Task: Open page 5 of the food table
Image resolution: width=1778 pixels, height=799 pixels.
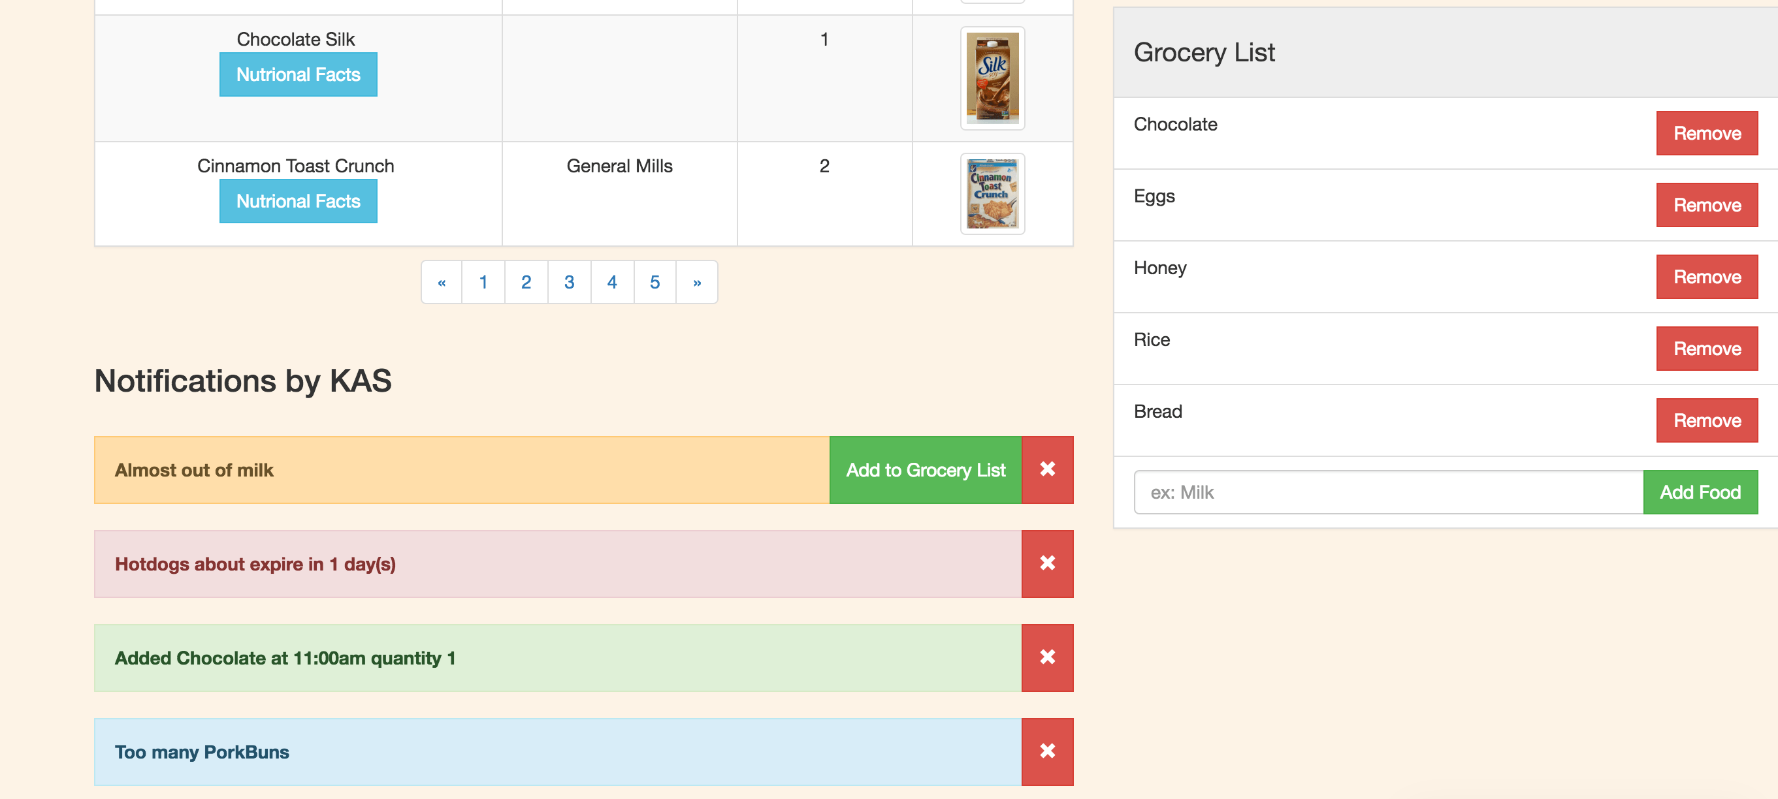Action: 654,281
